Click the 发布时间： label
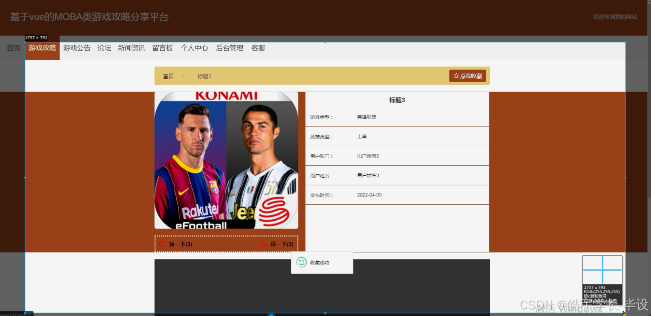This screenshot has width=651, height=316. click(321, 195)
